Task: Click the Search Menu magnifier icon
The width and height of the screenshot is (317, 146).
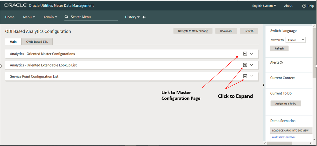Action: point(66,17)
